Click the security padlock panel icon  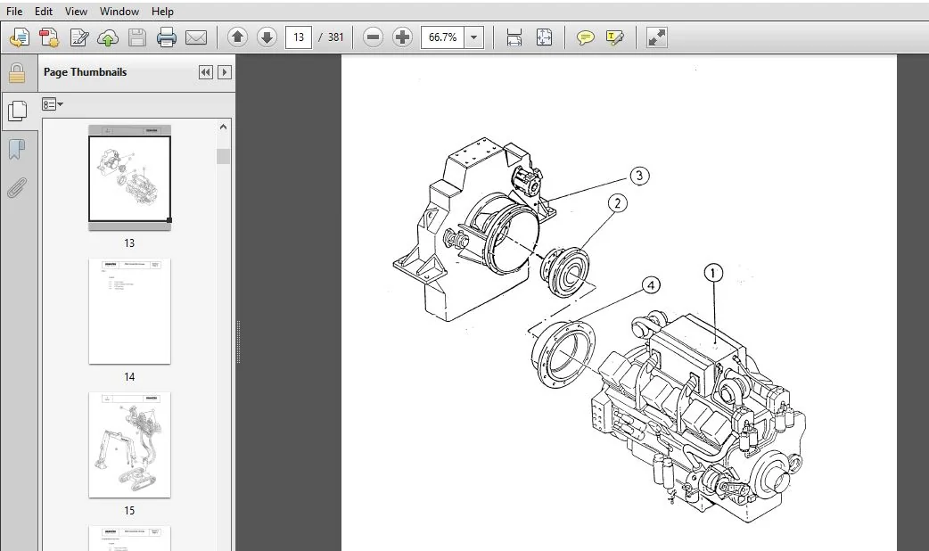coord(17,73)
